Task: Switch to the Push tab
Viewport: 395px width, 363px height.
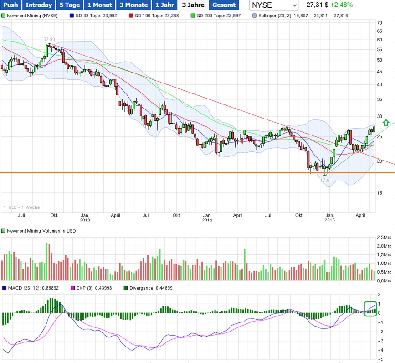Action: [x=10, y=5]
